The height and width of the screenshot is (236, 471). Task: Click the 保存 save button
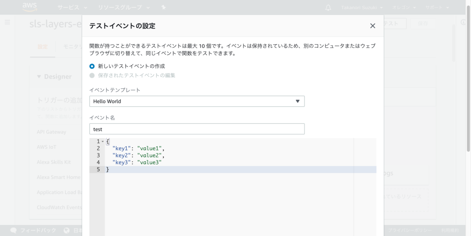pos(423,23)
